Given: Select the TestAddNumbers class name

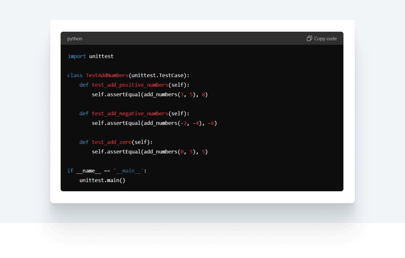Looking at the screenshot, I should [x=106, y=75].
